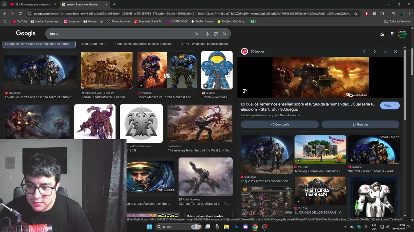Open the Google apps grid
Viewport: 414px width, 232px height.
(392, 34)
